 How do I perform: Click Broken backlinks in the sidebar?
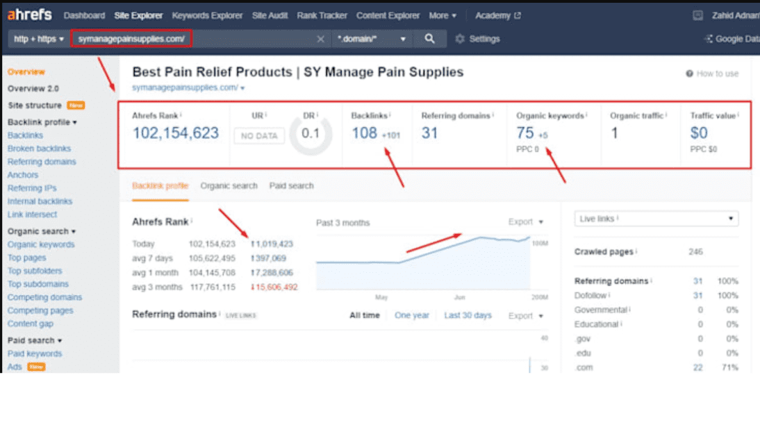point(39,149)
